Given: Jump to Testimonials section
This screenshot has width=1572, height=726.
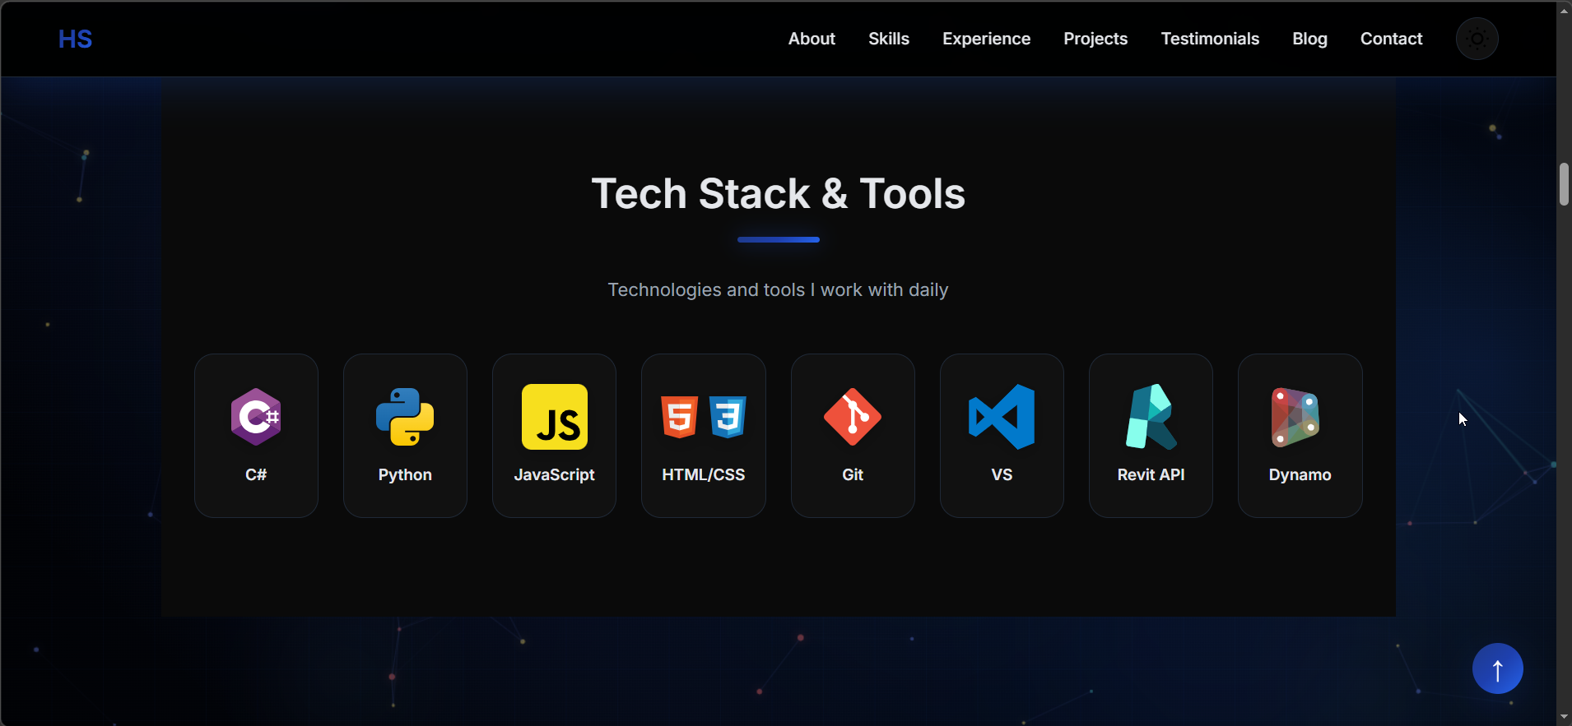Looking at the screenshot, I should click(x=1210, y=39).
